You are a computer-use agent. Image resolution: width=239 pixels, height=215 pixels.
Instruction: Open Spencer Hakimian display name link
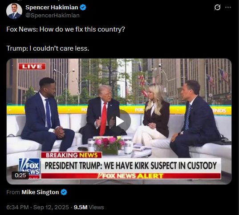point(52,7)
